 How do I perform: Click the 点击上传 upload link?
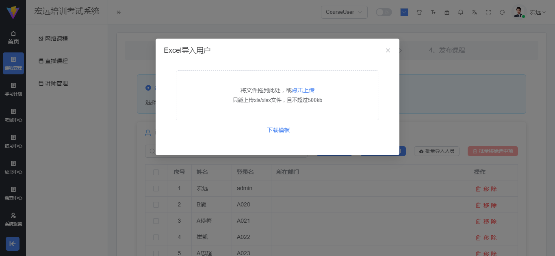303,90
